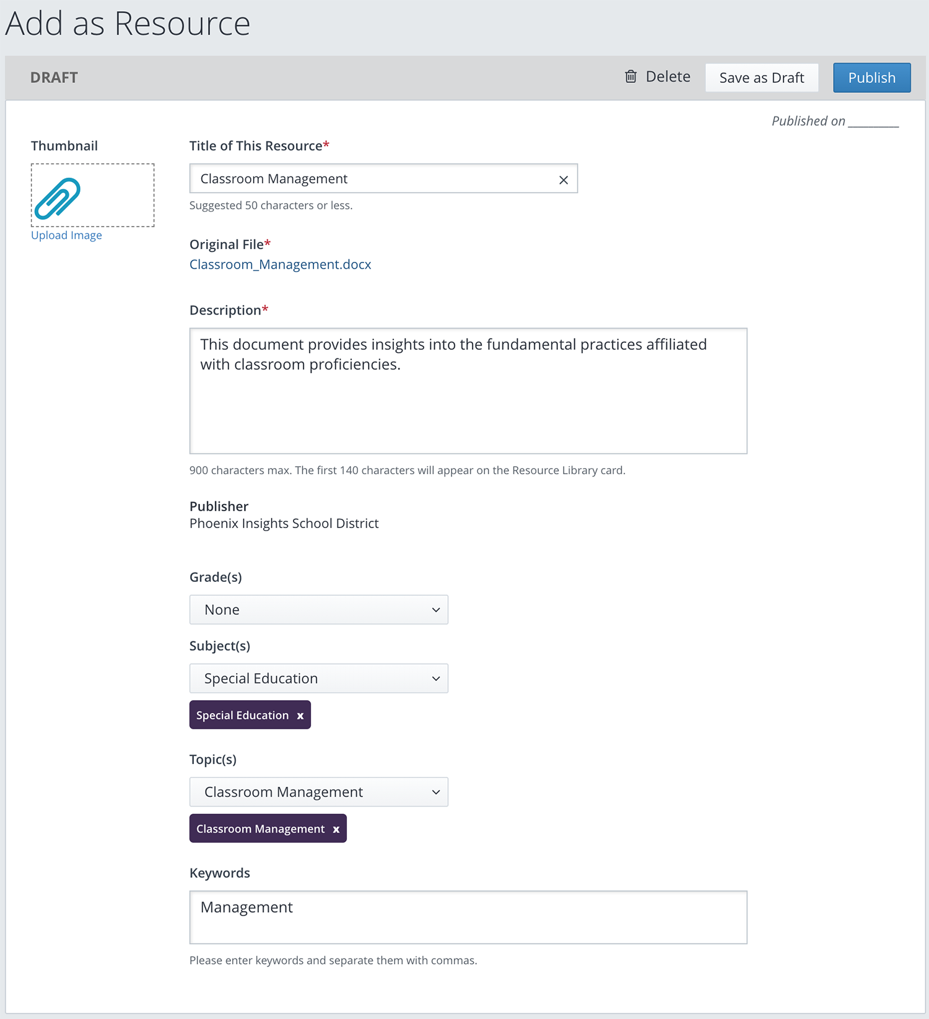Viewport: 929px width, 1019px height.
Task: Click the Upload Image link
Action: [x=66, y=235]
